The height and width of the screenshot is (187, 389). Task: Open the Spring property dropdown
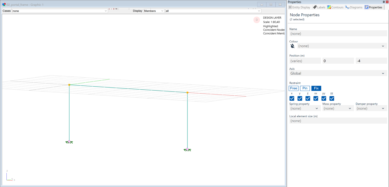(305, 109)
